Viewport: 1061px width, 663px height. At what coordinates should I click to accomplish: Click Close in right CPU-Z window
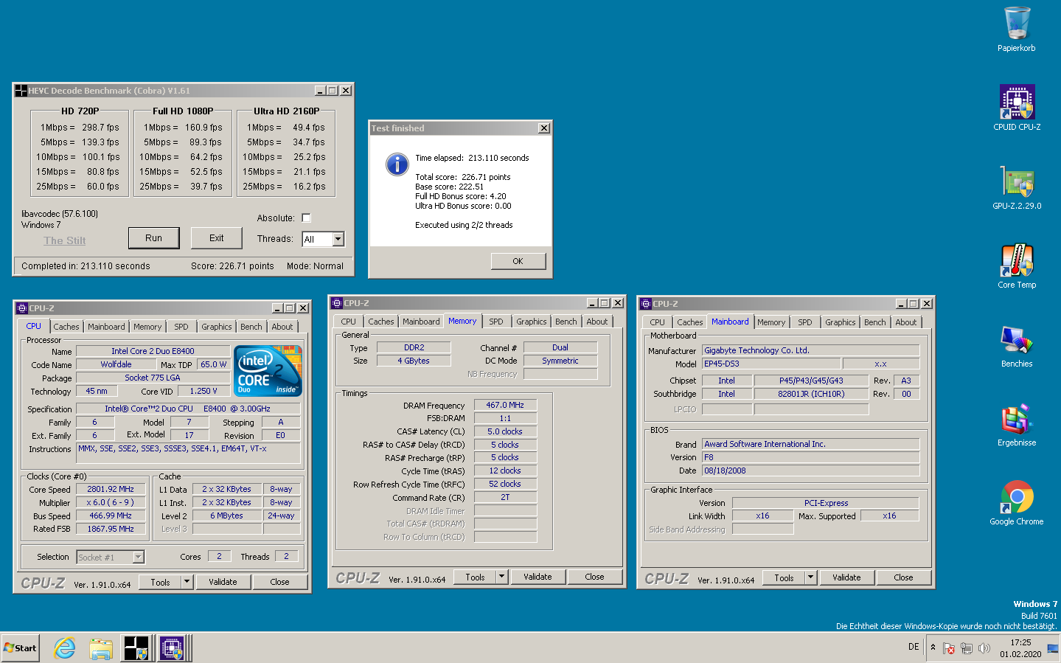click(903, 577)
